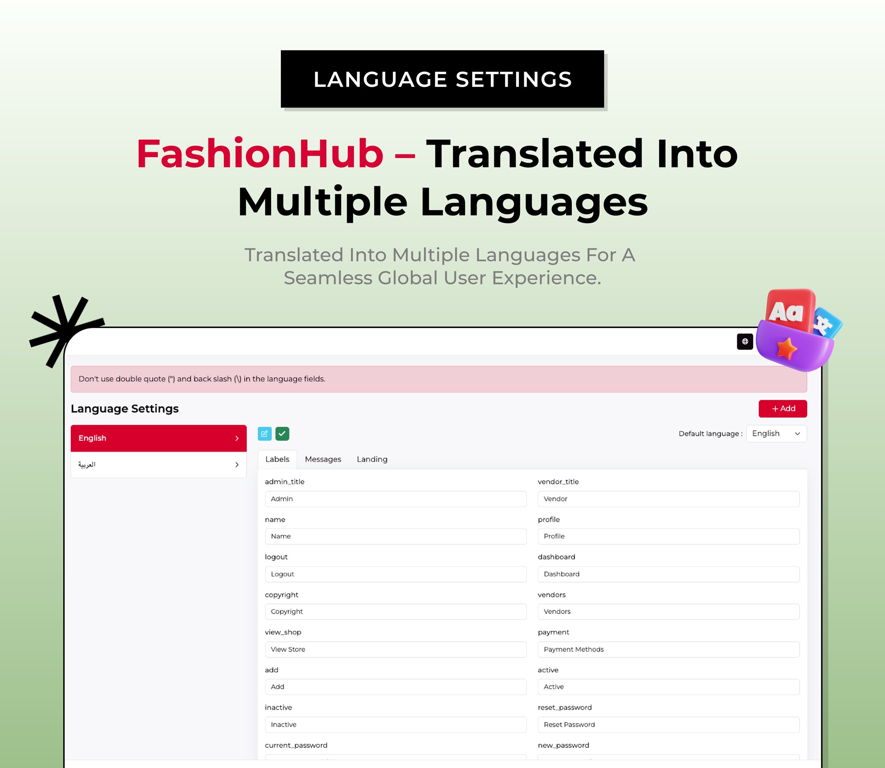This screenshot has height=768, width=885.
Task: Select English in the language list
Action: coord(159,438)
